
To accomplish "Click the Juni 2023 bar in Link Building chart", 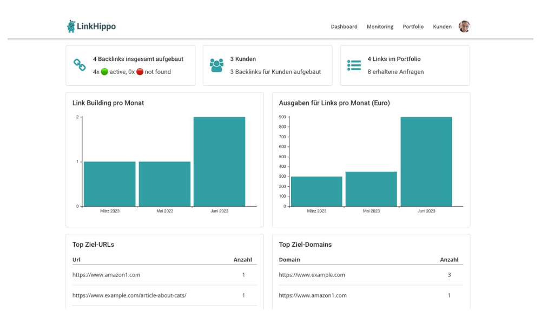I will coord(219,161).
